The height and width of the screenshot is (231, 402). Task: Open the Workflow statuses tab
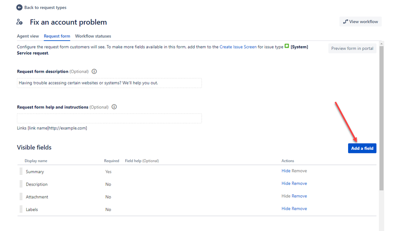tap(93, 36)
